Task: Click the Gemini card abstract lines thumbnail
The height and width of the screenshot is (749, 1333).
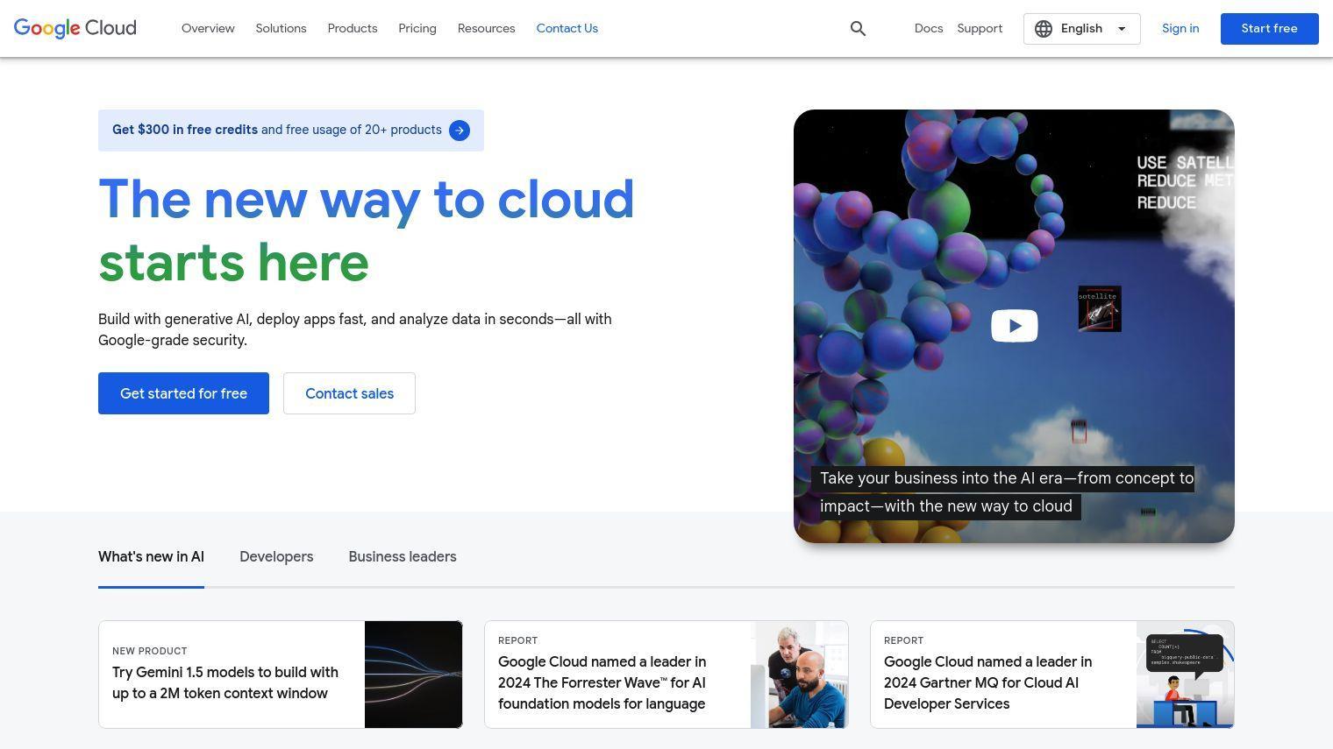Action: [413, 675]
